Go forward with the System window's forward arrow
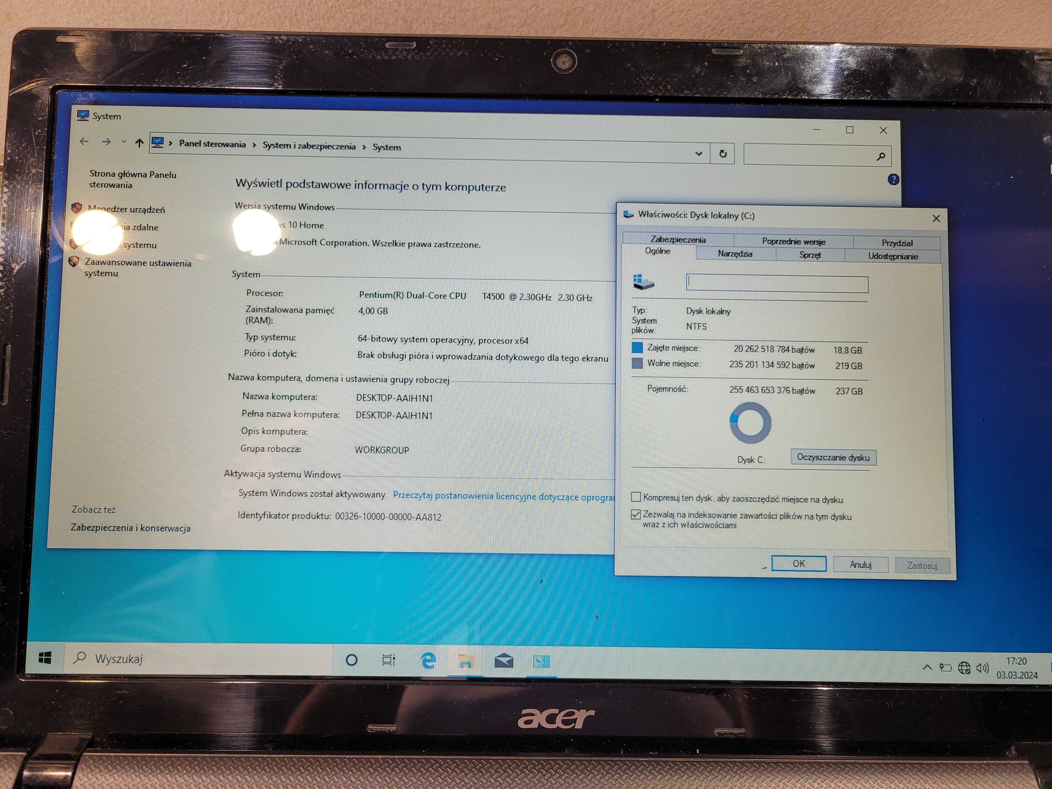This screenshot has width=1052, height=789. (x=106, y=142)
